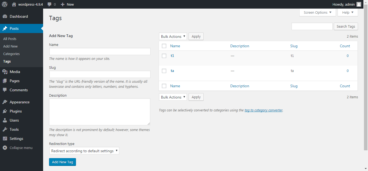Click the Media icon in sidebar

[5, 72]
